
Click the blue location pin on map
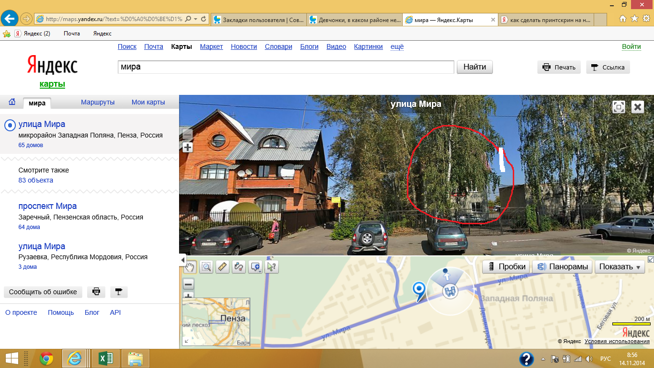click(419, 291)
